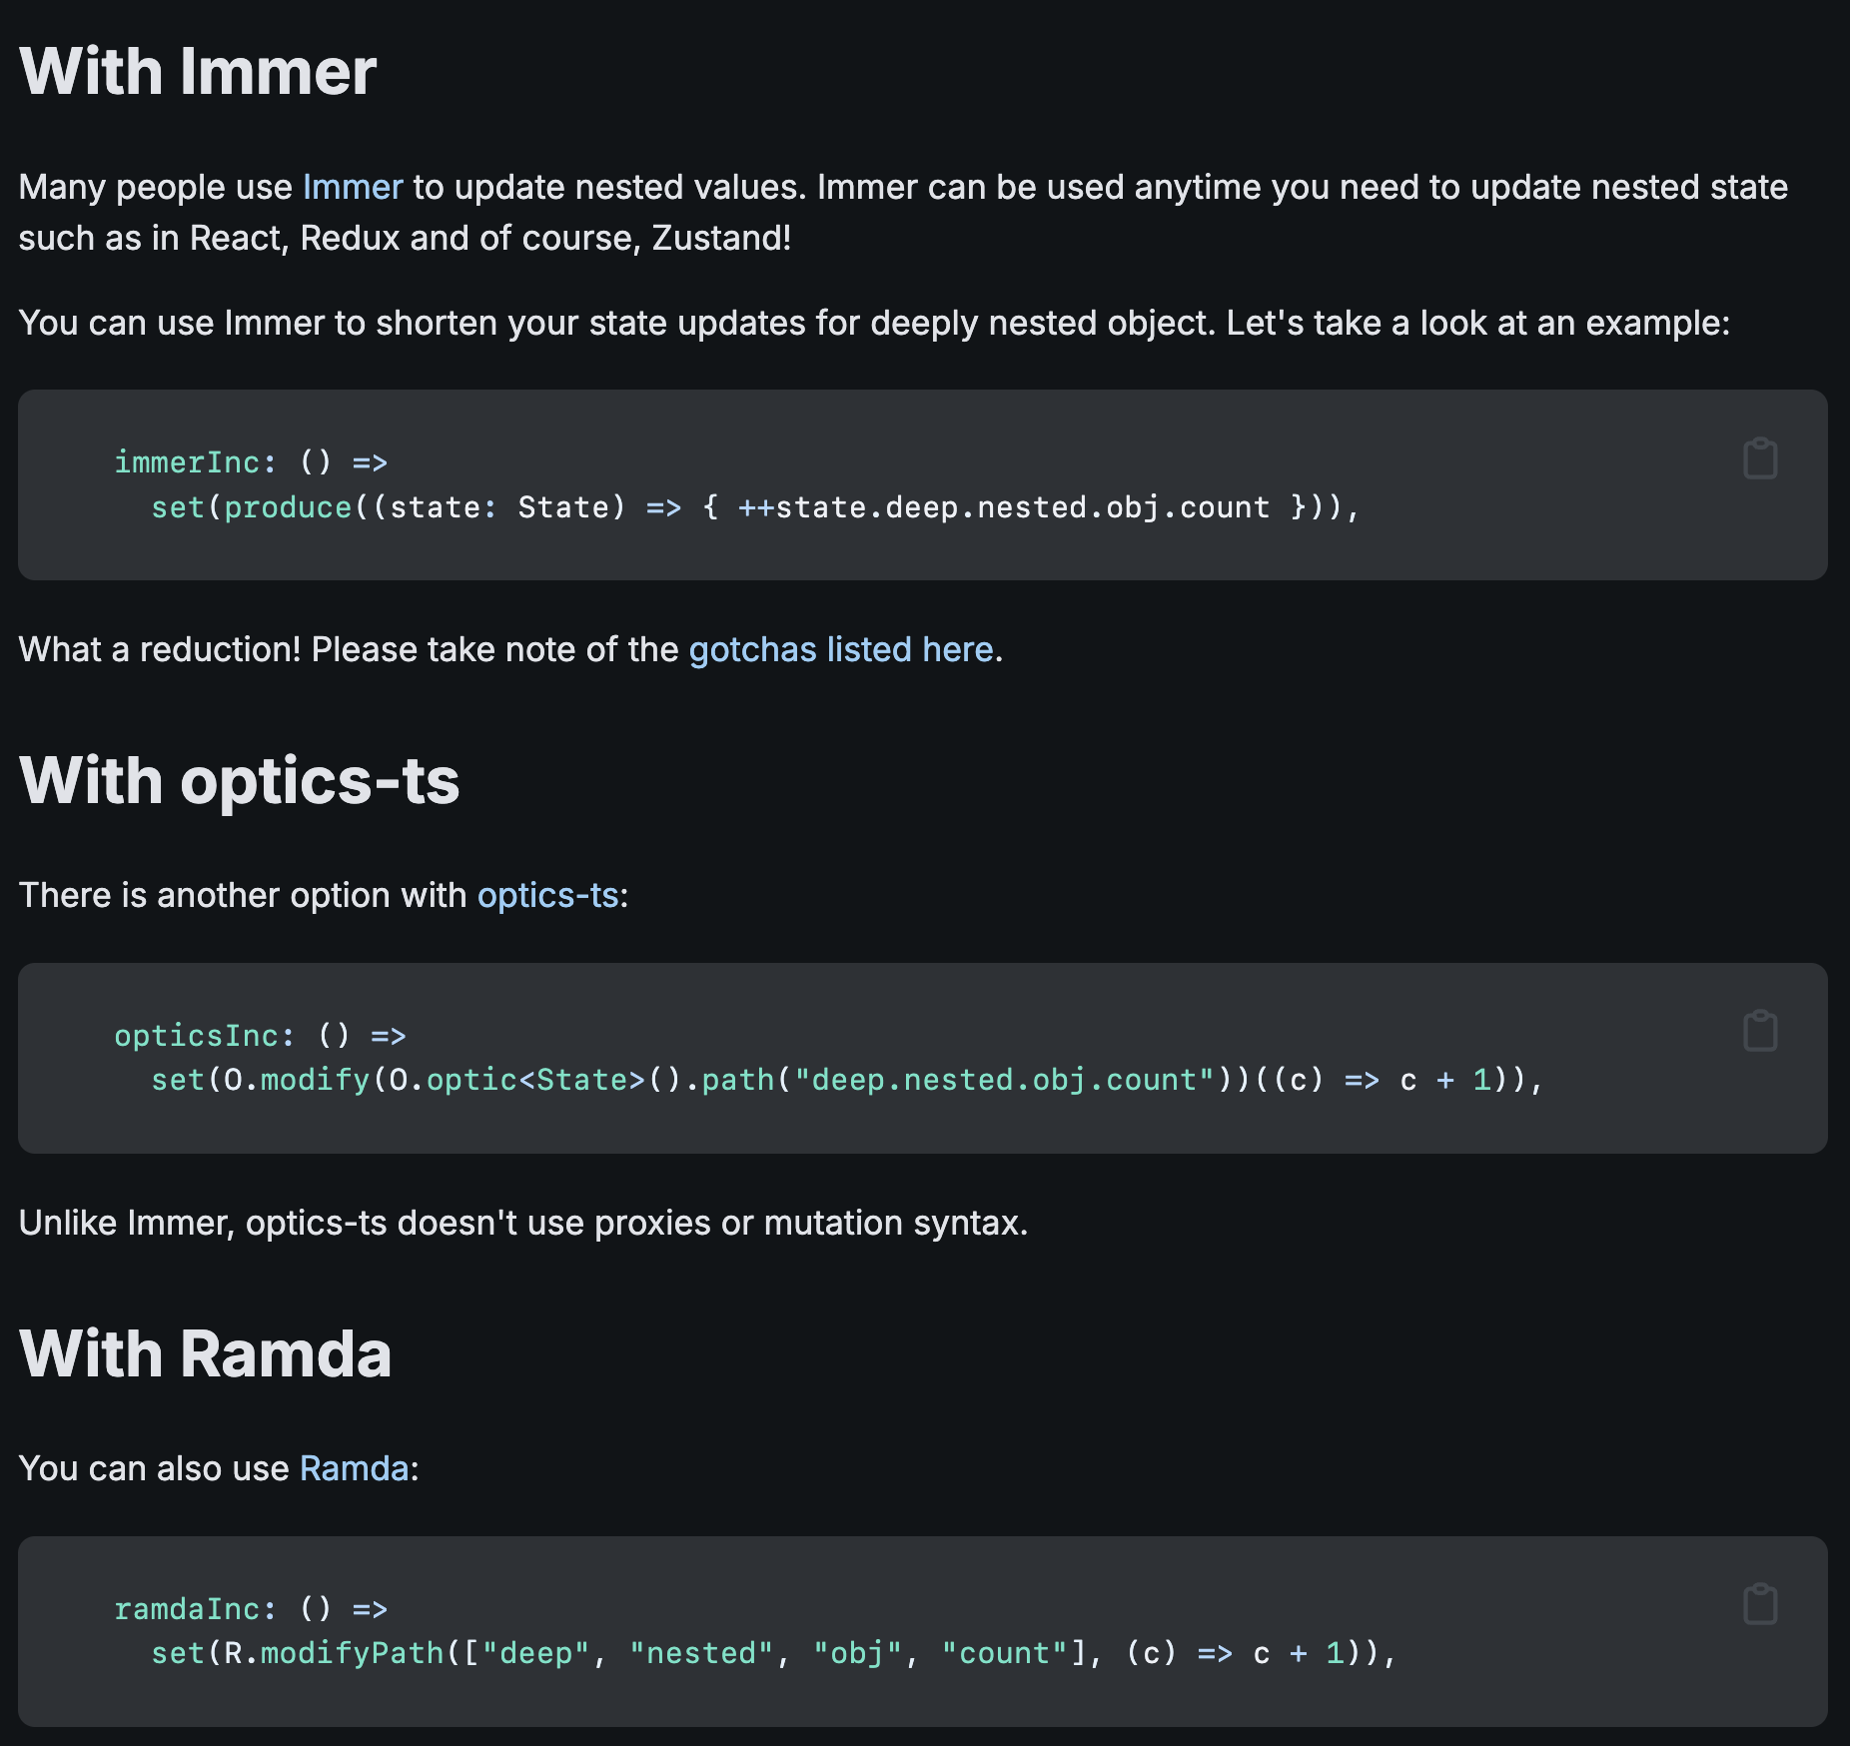Click 'immerInc:' in the first code block

coord(195,462)
